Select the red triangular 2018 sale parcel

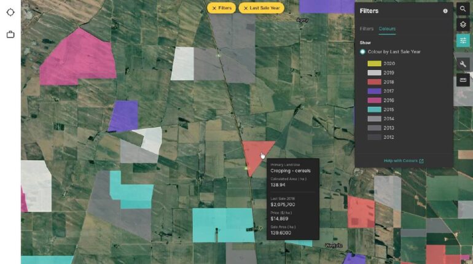tap(254, 152)
